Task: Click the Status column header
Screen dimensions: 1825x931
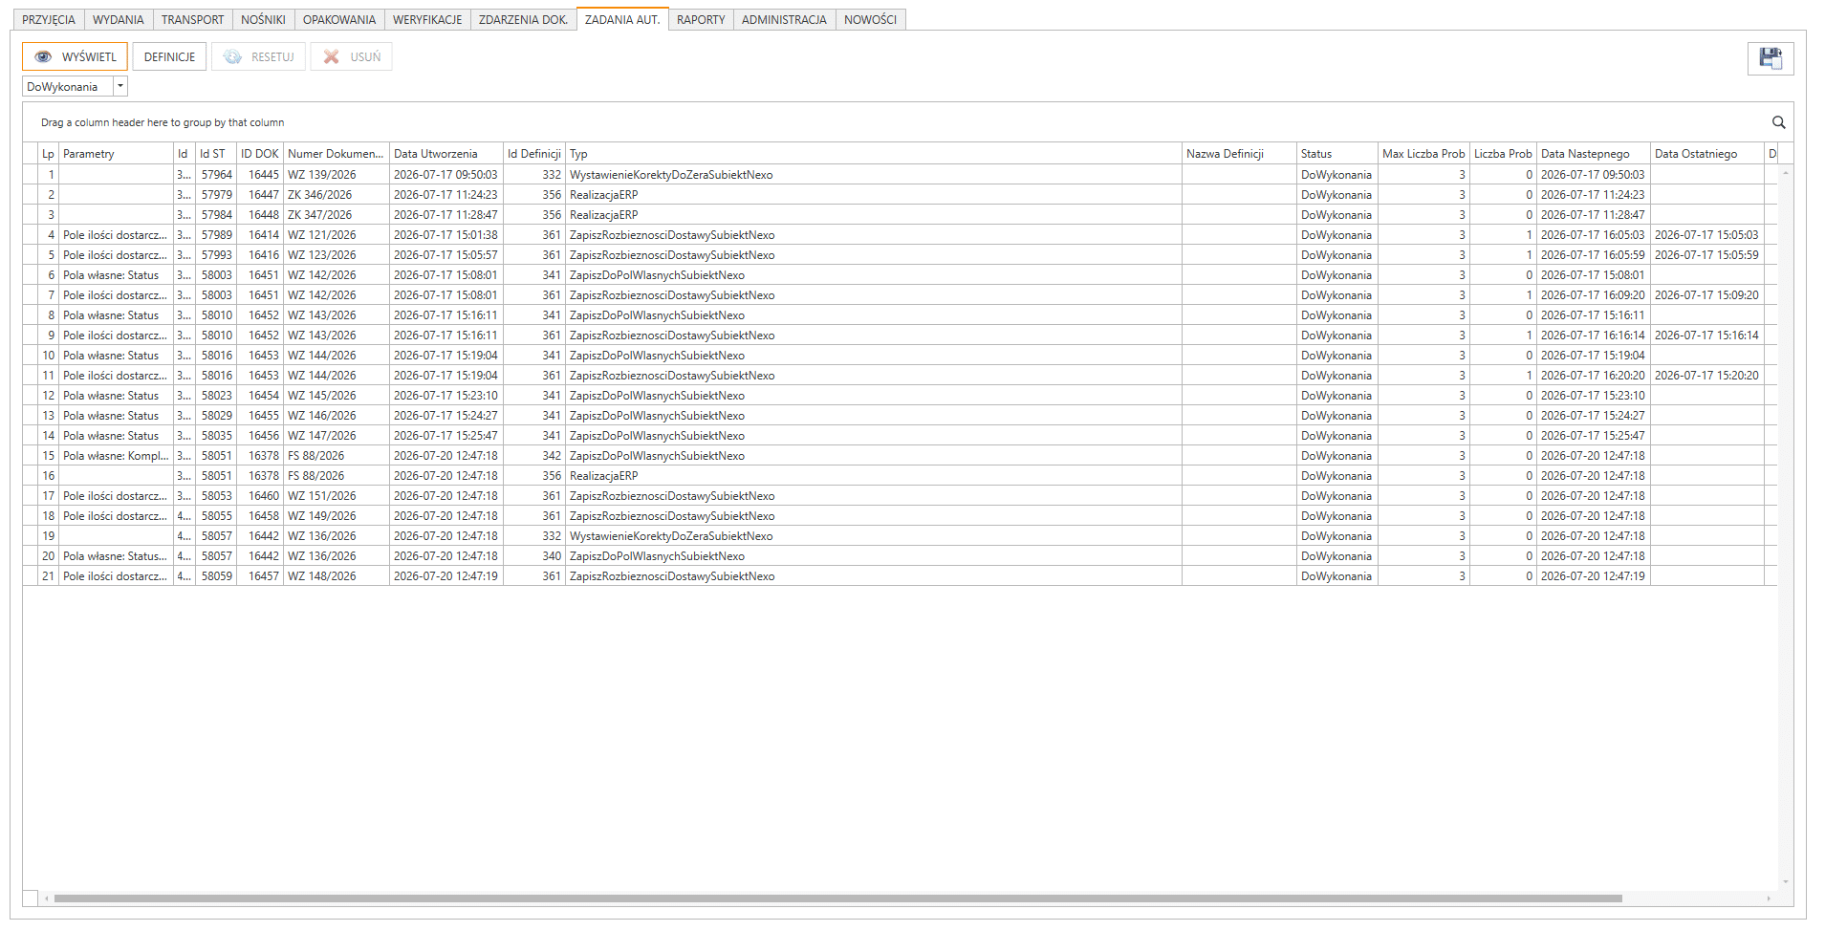Action: click(1336, 154)
